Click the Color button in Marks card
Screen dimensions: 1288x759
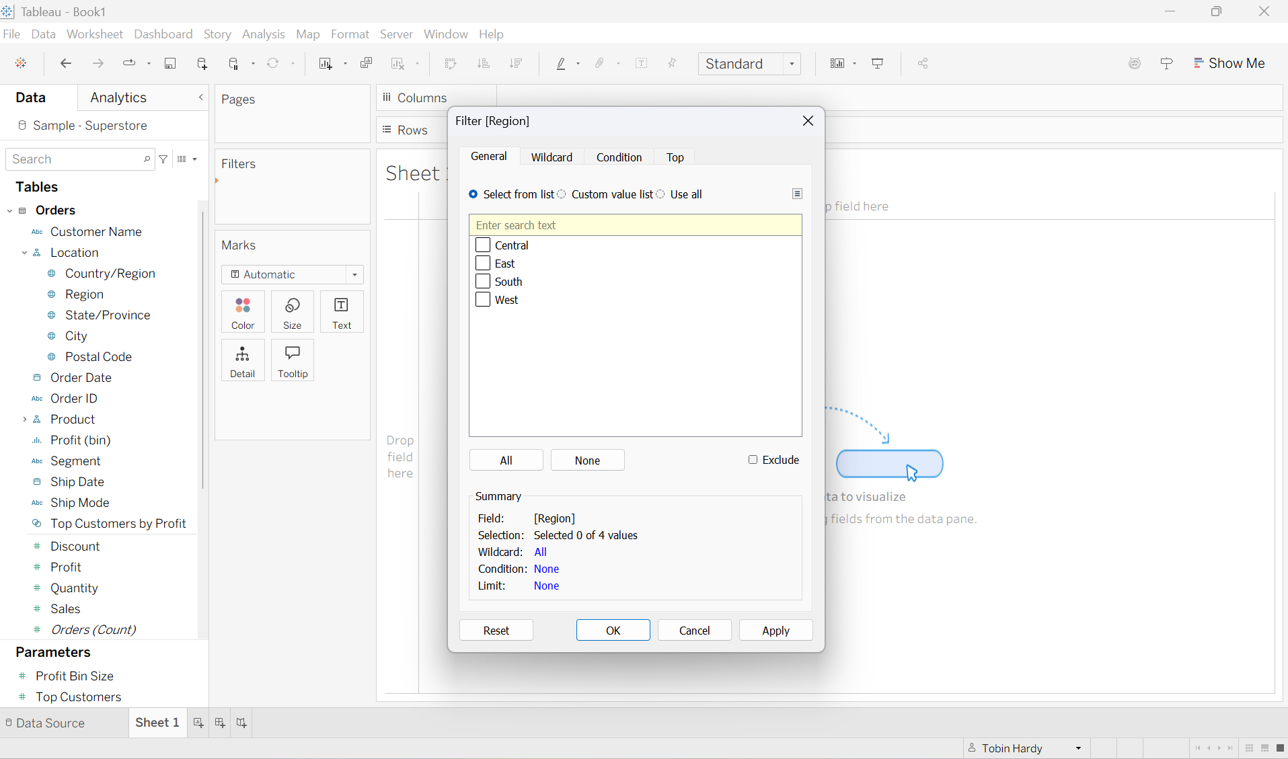[243, 312]
